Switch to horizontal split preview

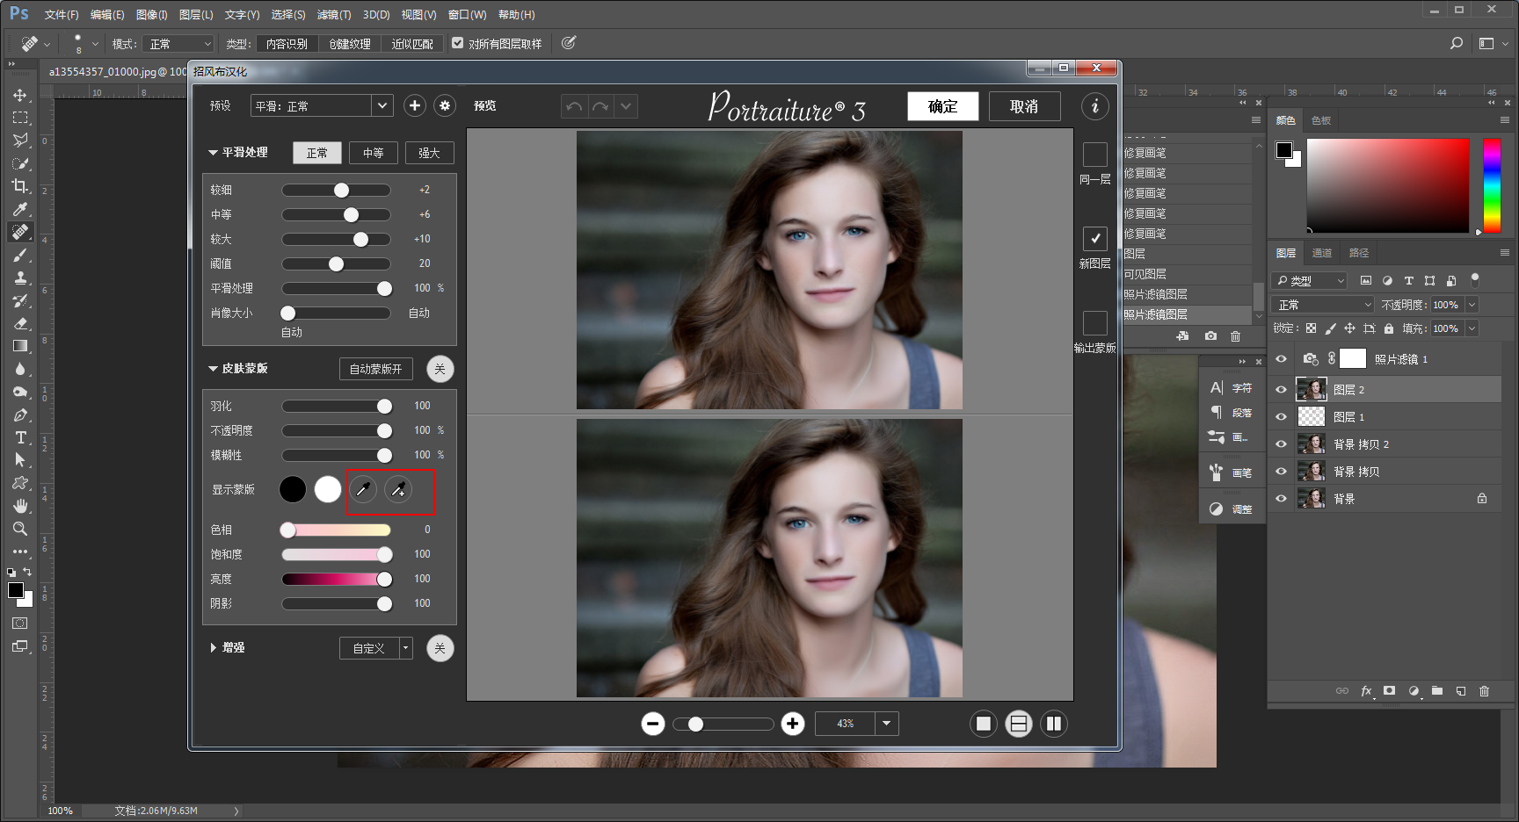(1019, 724)
